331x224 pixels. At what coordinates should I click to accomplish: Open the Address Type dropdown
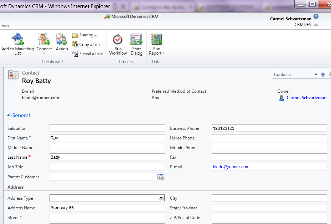tap(161, 198)
